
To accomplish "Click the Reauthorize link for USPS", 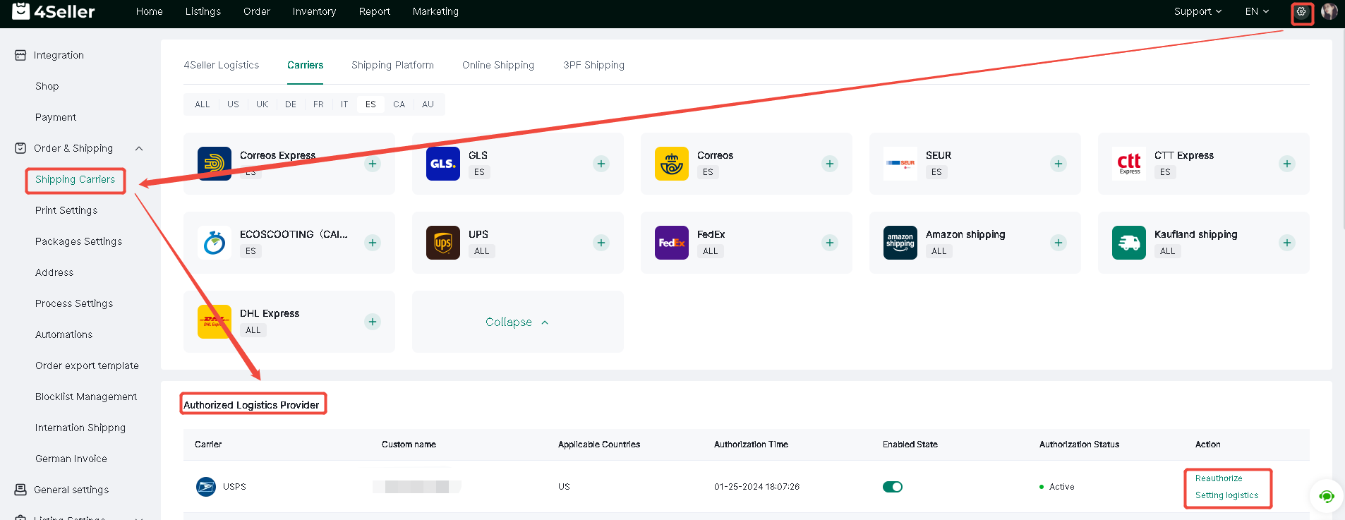I will (1219, 478).
